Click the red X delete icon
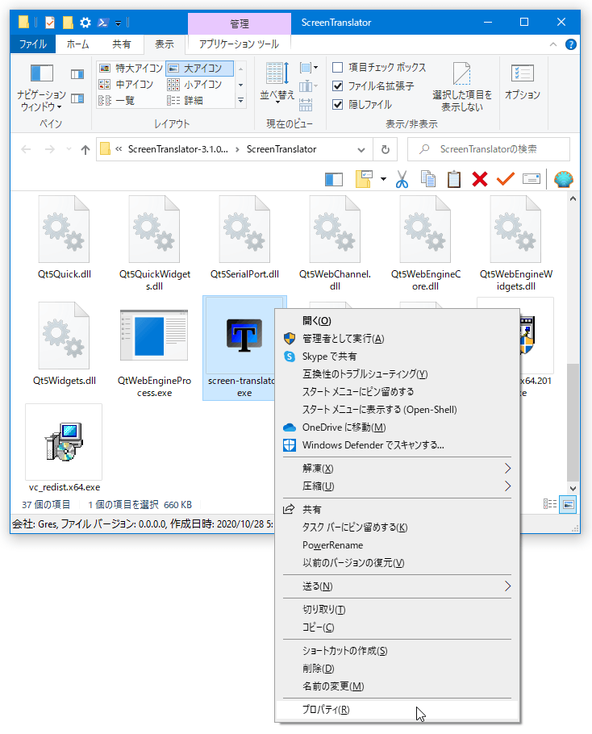 480,179
